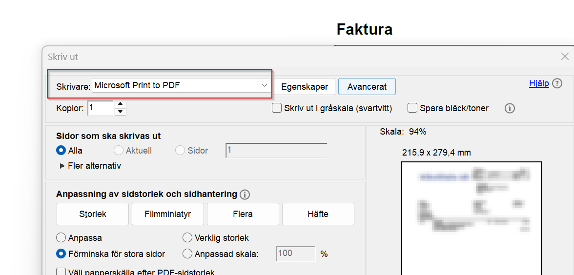The width and height of the screenshot is (574, 275).
Task: Choose the Flera pages layout button
Action: pos(243,214)
